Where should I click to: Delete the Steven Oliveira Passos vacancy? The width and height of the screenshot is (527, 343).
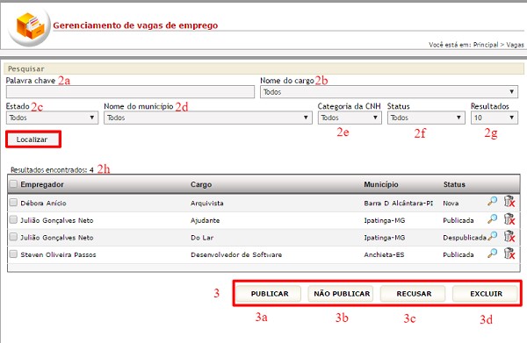(509, 254)
